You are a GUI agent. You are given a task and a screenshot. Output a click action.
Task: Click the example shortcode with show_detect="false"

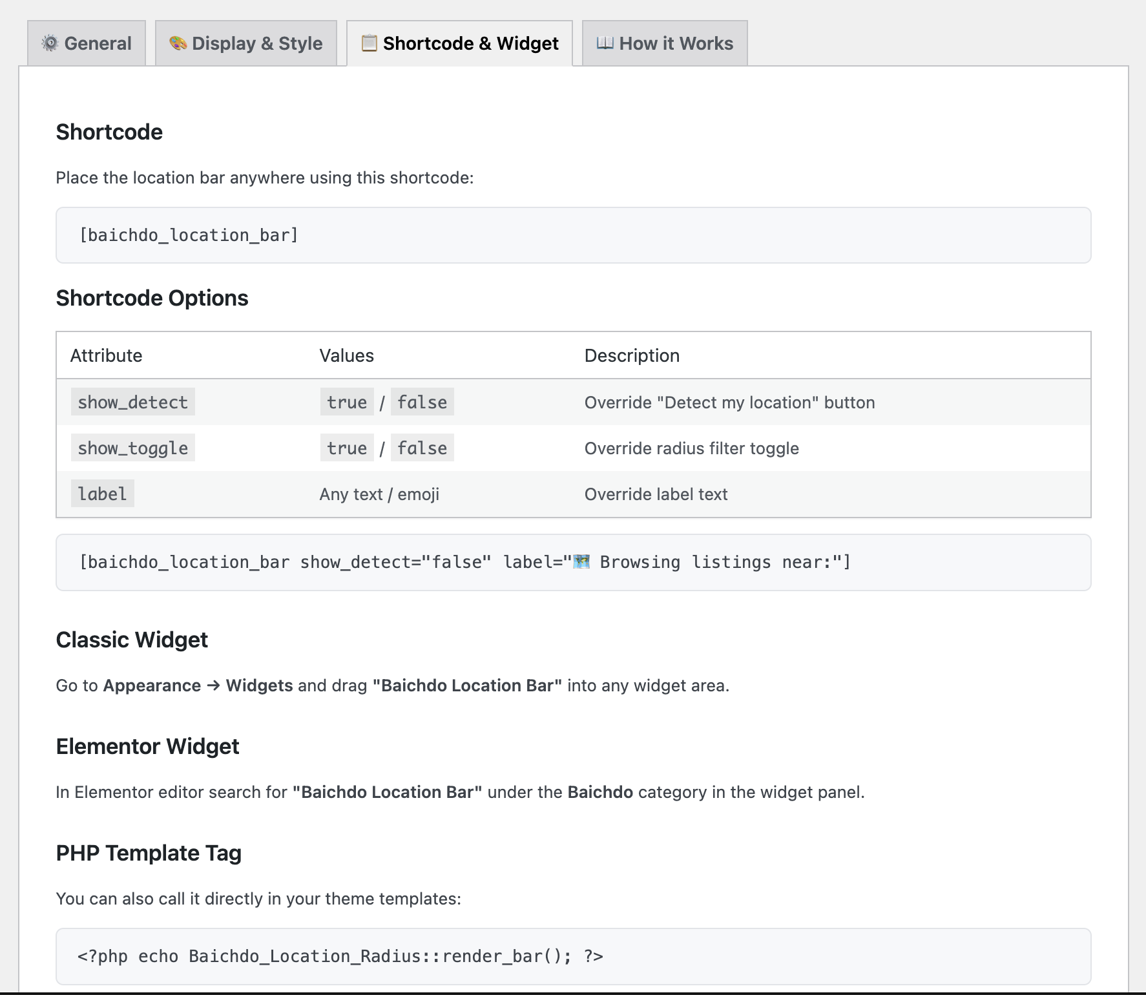pyautogui.click(x=574, y=562)
